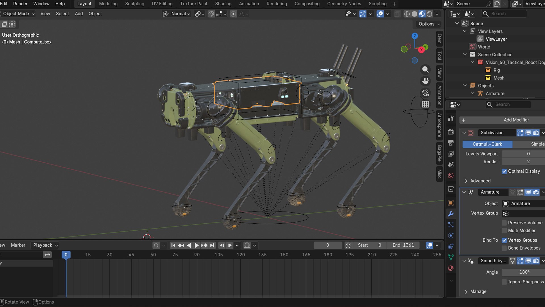Open the Collection properties tab icon
Screen dimensions: 545x307
pyautogui.click(x=451, y=189)
